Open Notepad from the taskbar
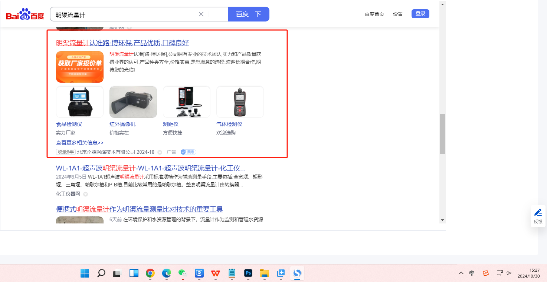Screen dimensions: 547x282 (232, 273)
